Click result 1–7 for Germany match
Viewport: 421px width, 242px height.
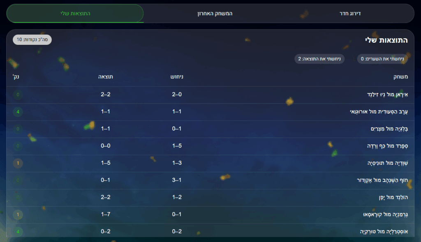106,214
